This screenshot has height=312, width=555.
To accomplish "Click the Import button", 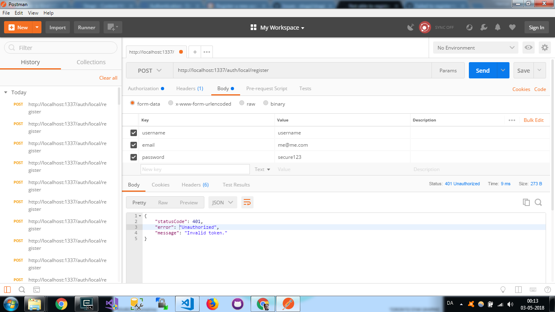I will tap(58, 27).
